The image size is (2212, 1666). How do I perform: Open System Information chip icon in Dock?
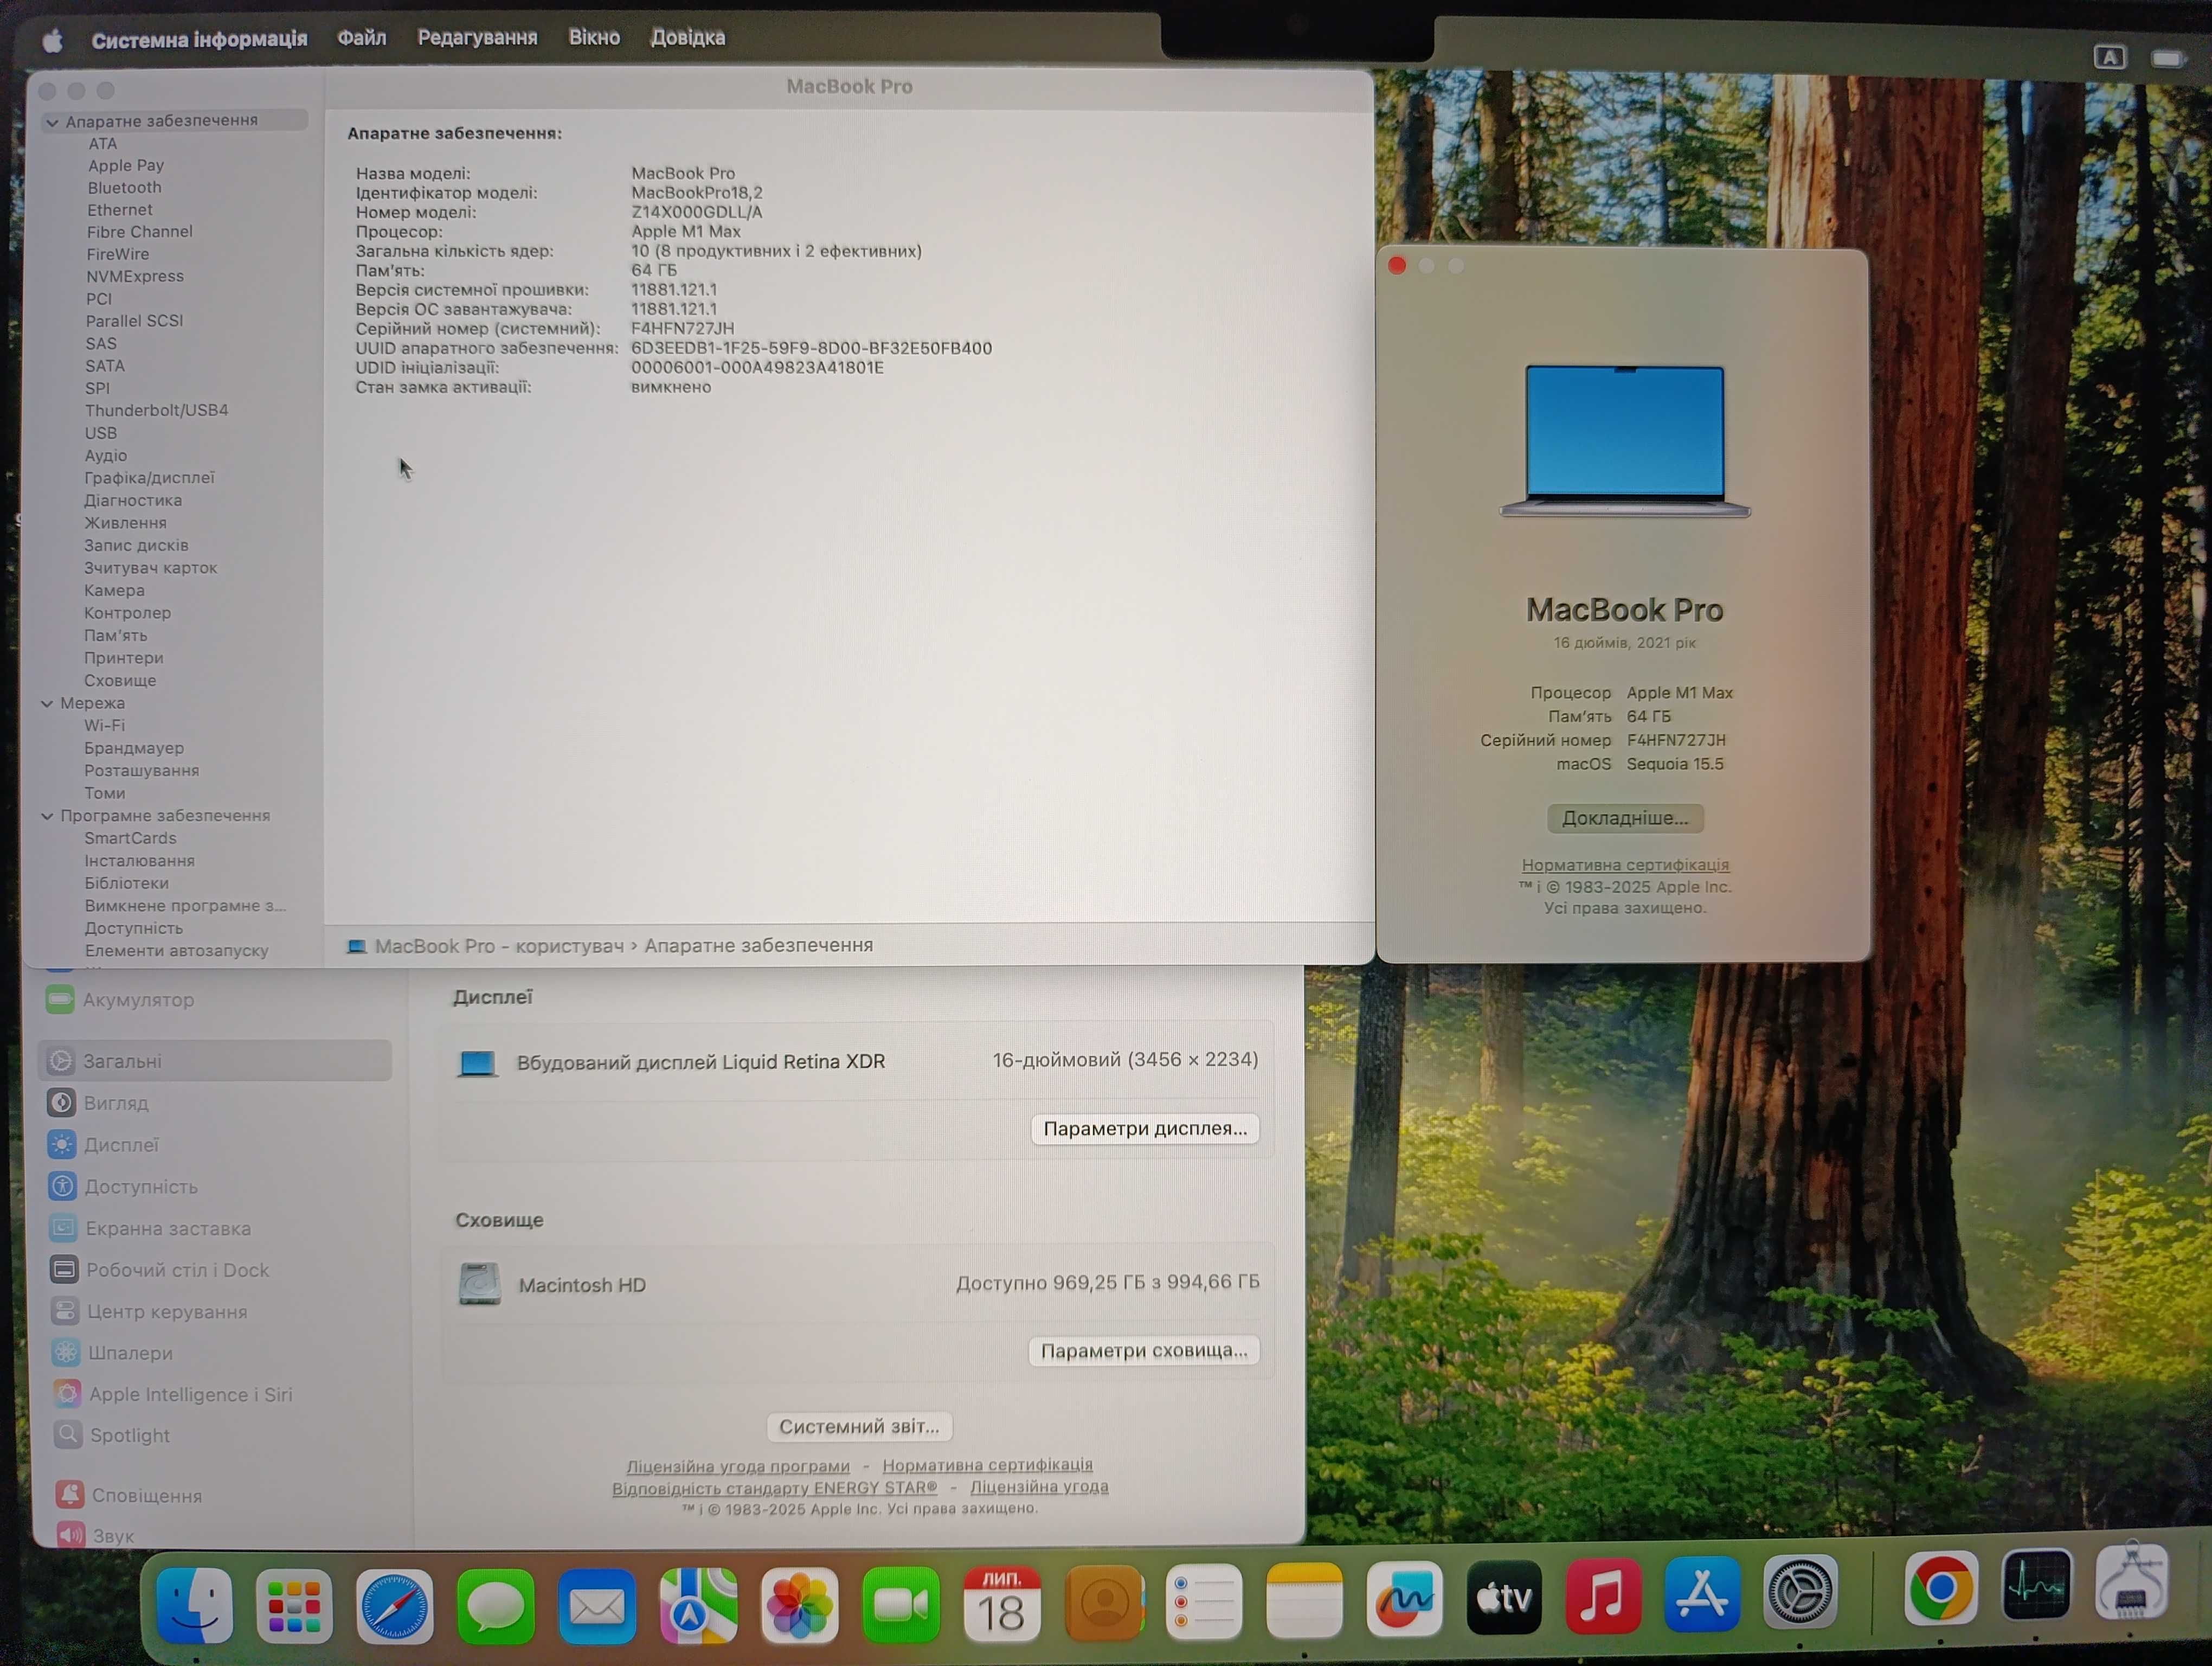coord(2131,1582)
